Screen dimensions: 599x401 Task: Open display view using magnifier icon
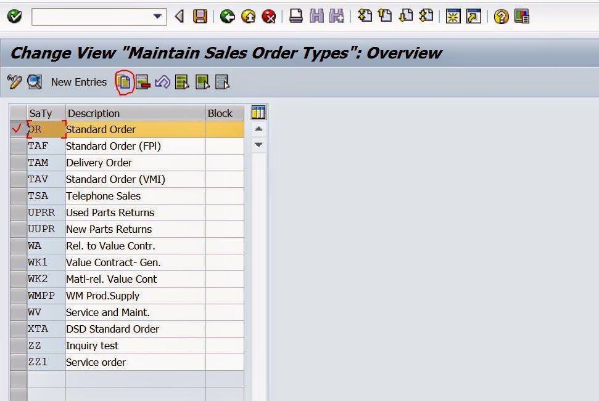pyautogui.click(x=34, y=82)
